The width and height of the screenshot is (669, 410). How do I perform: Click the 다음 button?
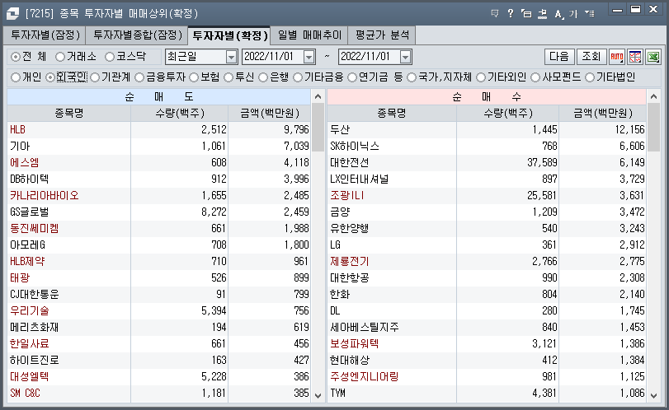(x=559, y=57)
